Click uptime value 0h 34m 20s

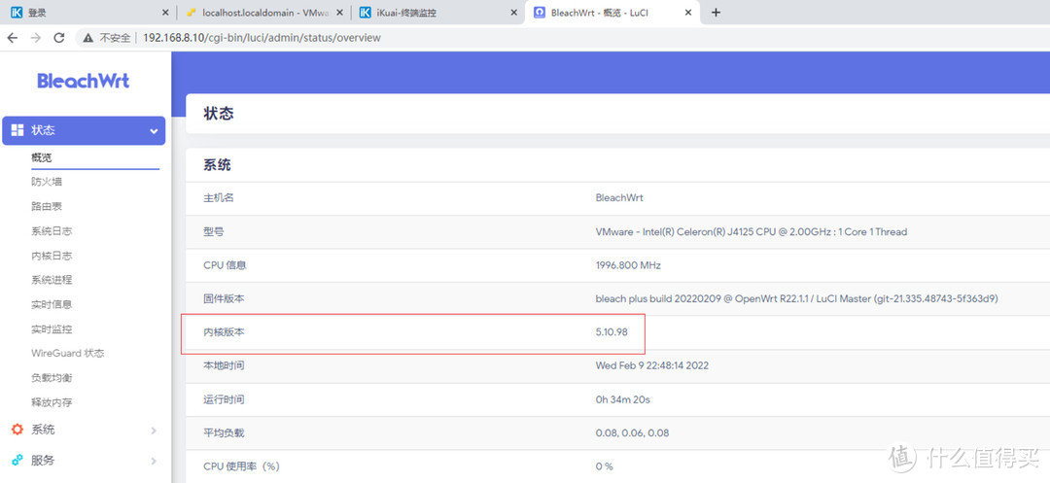623,399
